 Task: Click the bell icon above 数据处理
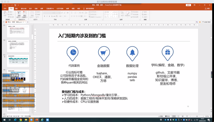(x=132, y=53)
